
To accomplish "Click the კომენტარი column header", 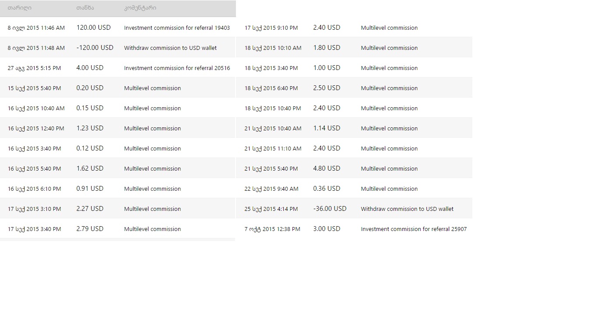I will click(140, 8).
